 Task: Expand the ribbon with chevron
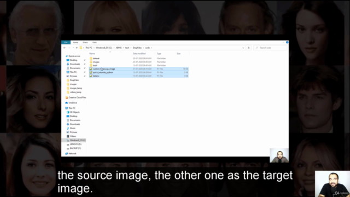tap(283, 42)
